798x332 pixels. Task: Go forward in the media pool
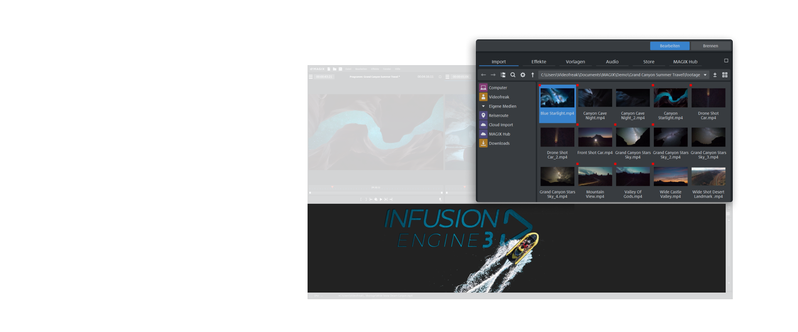click(x=493, y=75)
